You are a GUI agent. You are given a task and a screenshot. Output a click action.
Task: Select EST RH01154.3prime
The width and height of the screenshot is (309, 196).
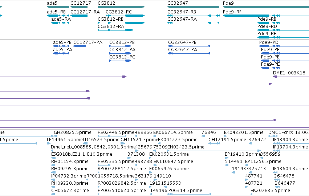[70, 162]
